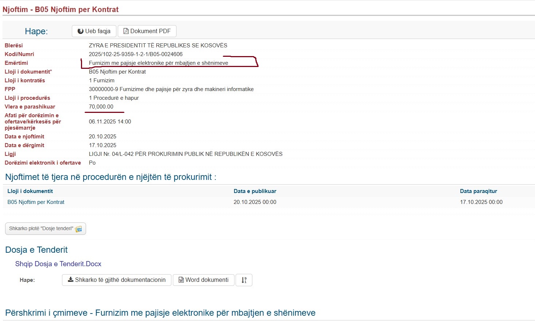
Task: Sort by Lloji i dokumentit column header
Action: [30, 191]
